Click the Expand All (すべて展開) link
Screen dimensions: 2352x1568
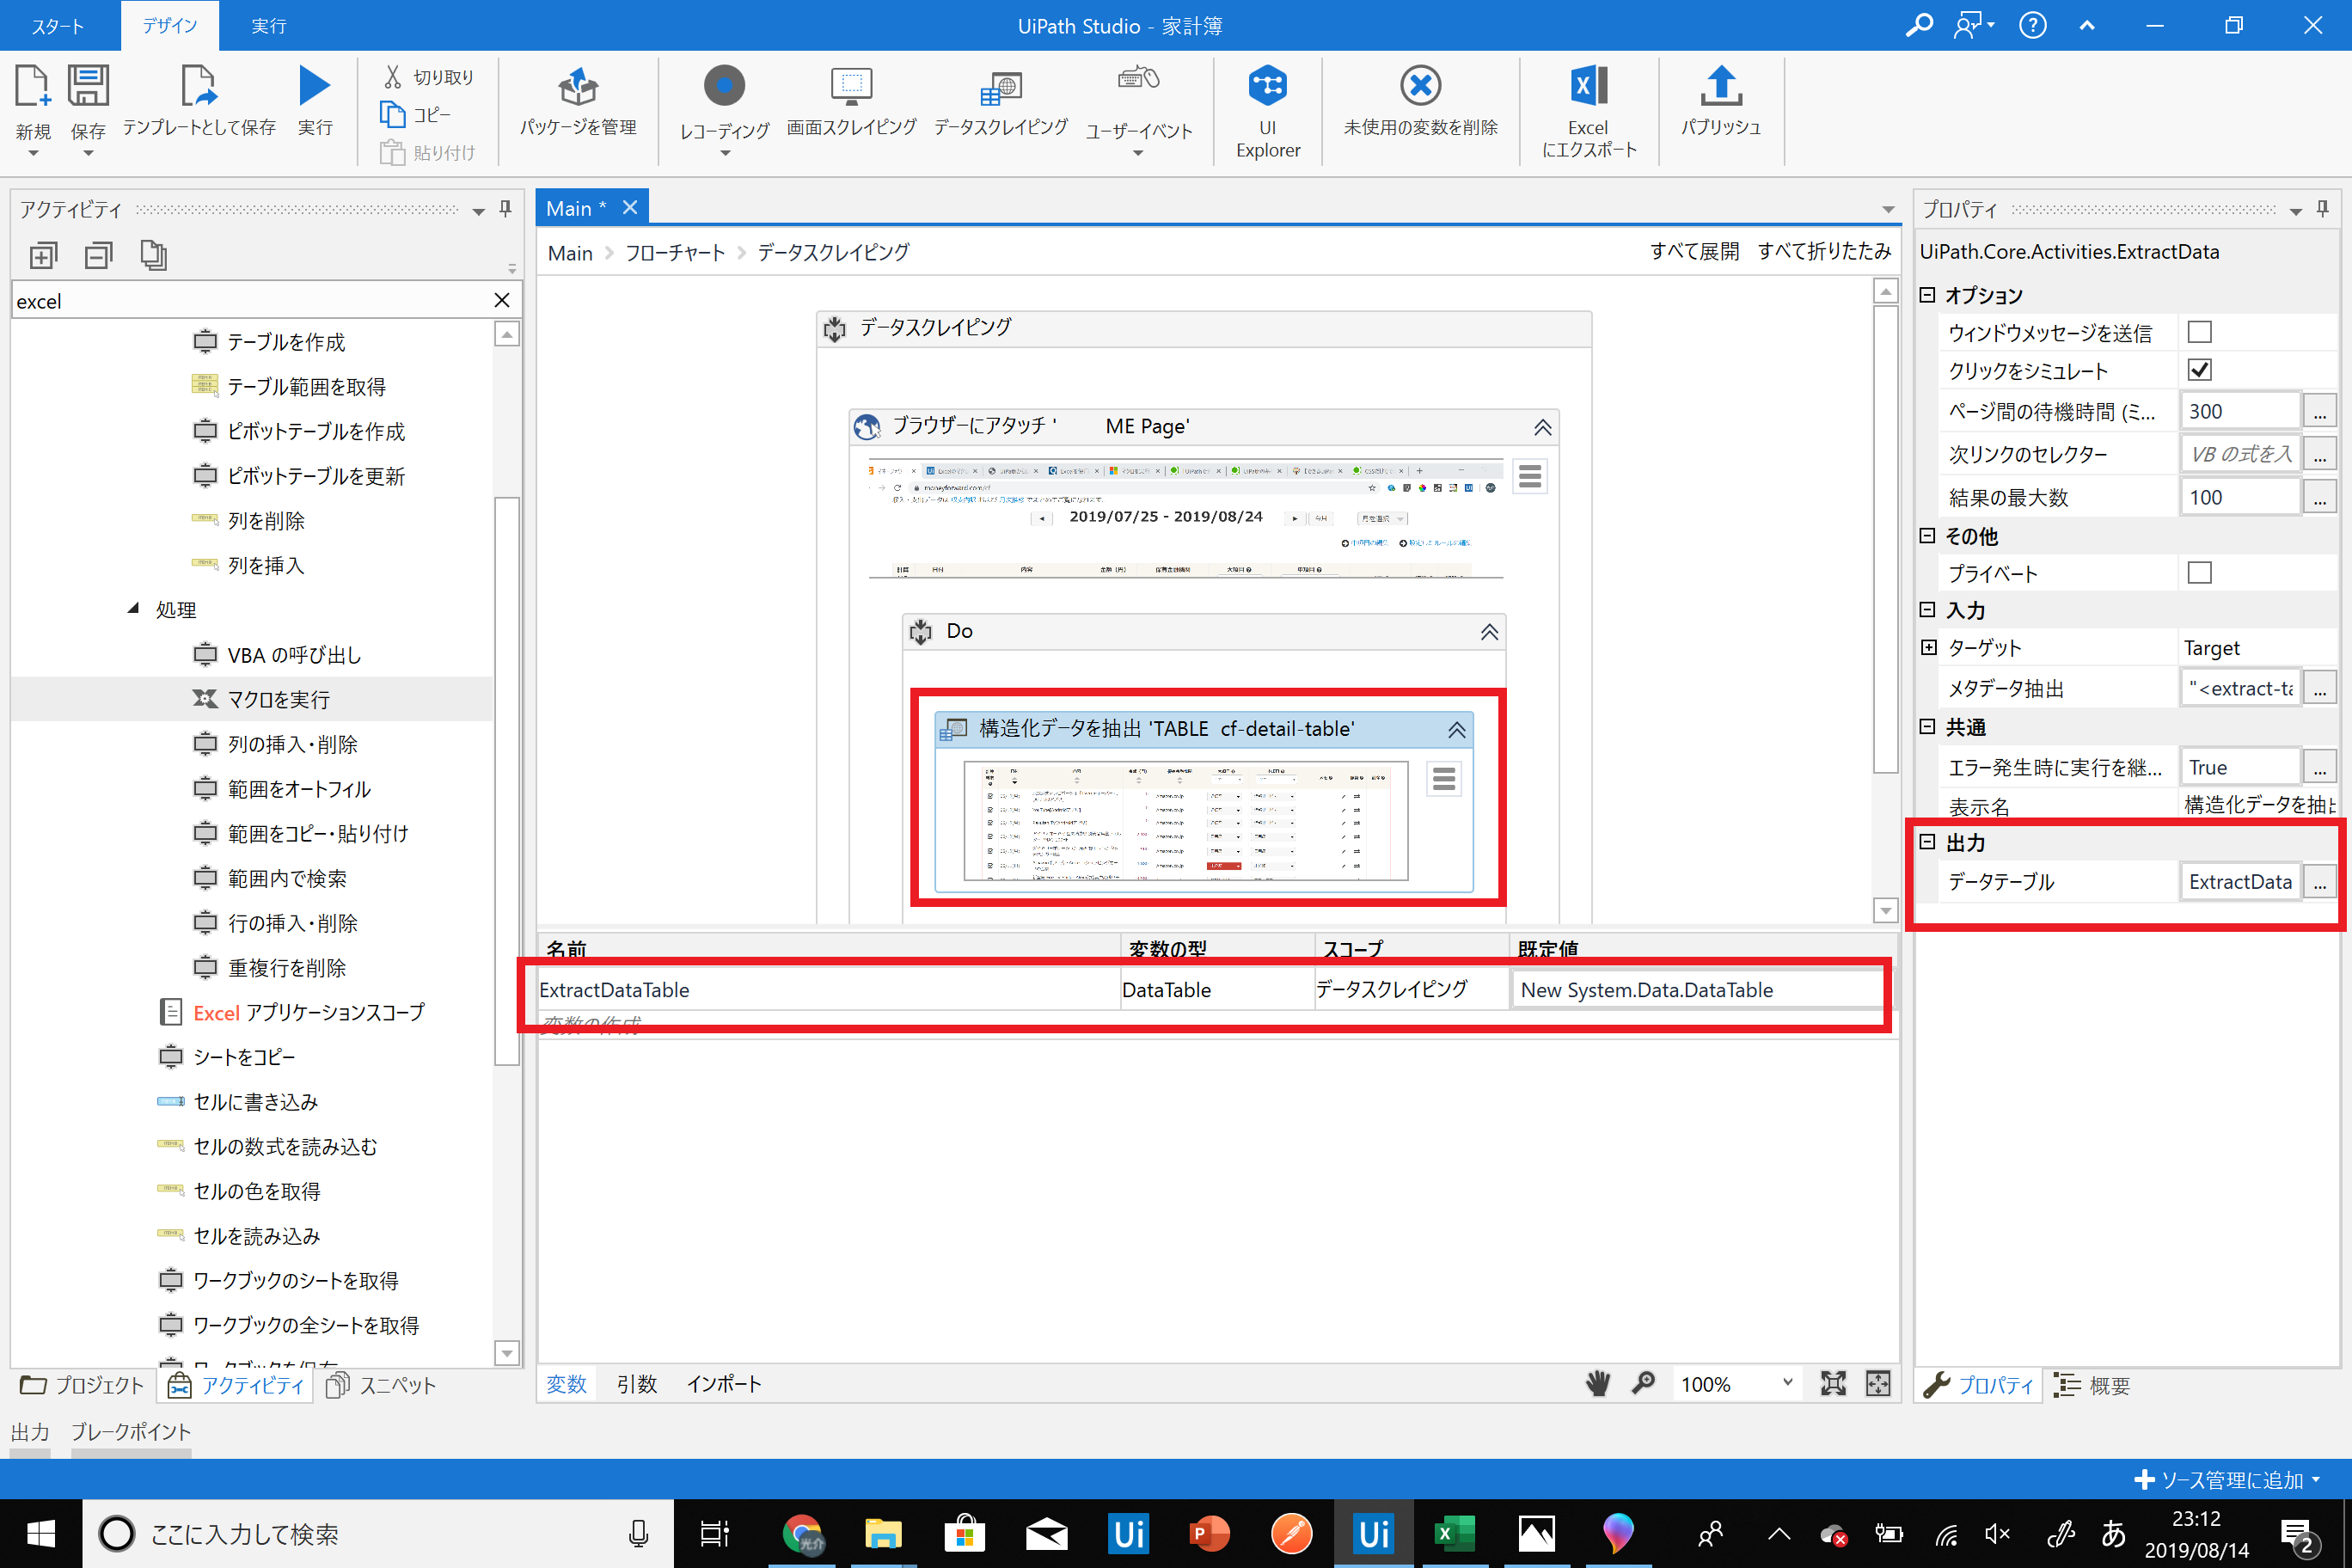[x=1694, y=252]
